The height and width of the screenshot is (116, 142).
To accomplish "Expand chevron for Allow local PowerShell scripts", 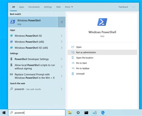I will [x=61, y=67].
